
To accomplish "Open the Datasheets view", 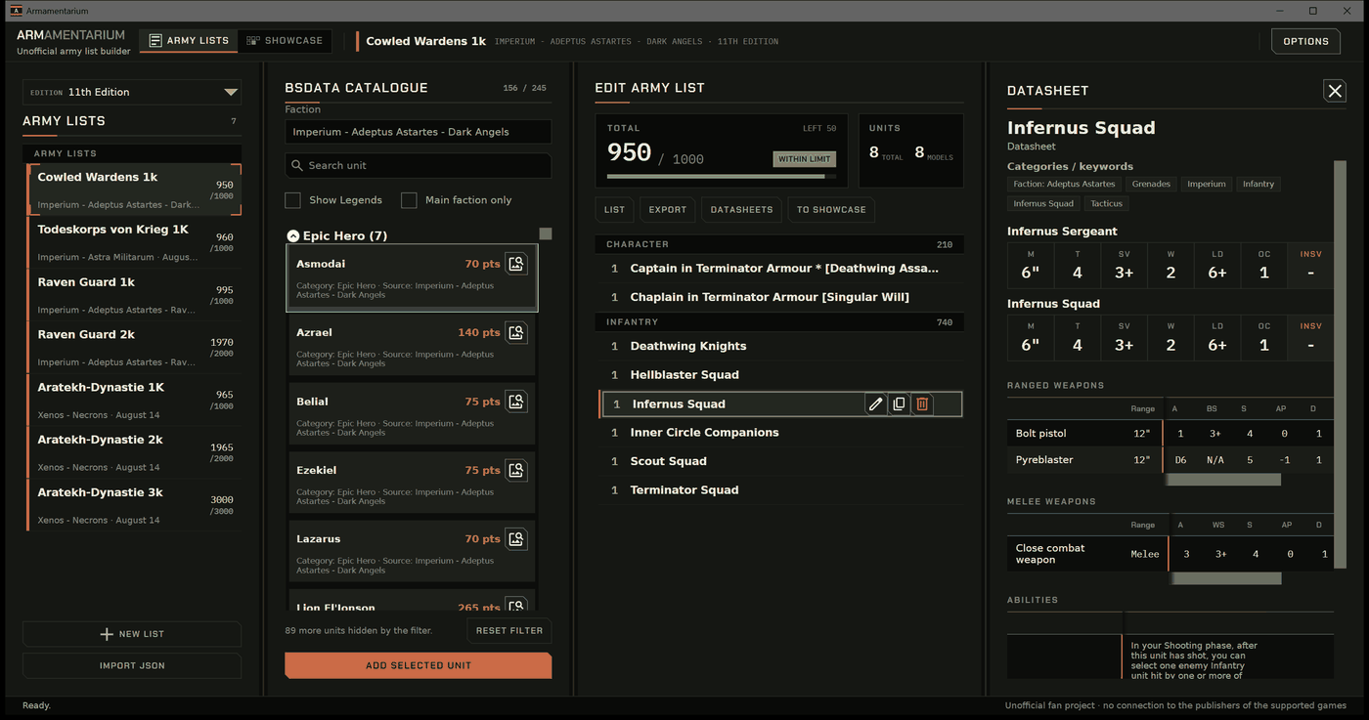I will click(741, 209).
